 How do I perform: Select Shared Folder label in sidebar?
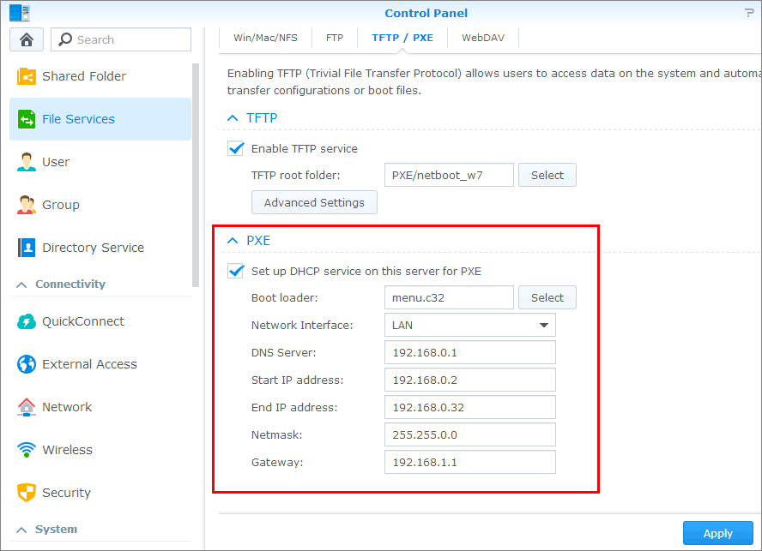tap(84, 76)
